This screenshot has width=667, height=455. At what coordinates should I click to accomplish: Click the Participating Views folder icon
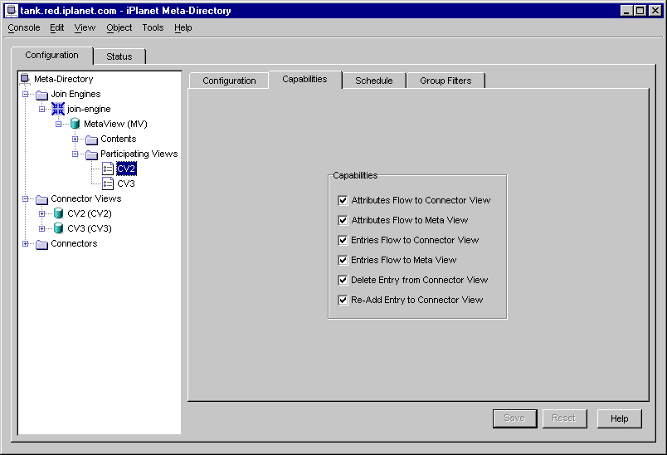coord(91,154)
